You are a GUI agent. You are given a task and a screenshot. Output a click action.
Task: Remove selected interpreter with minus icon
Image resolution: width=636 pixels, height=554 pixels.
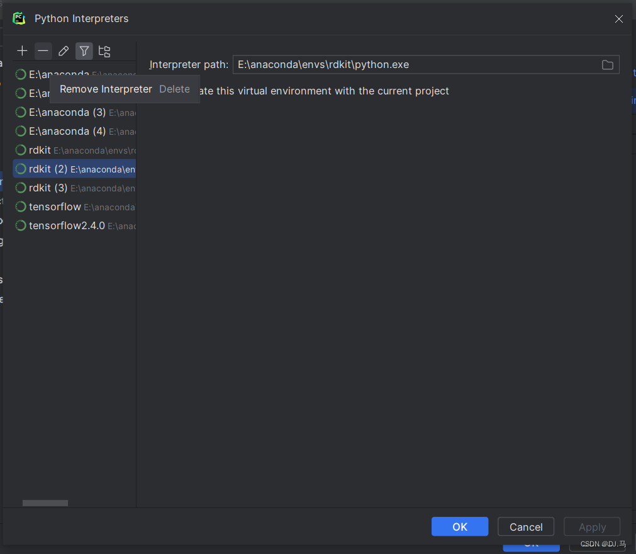tap(43, 51)
